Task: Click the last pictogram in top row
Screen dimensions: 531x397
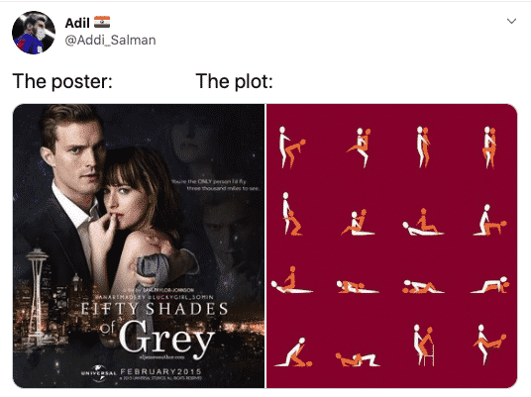Action: 489,148
